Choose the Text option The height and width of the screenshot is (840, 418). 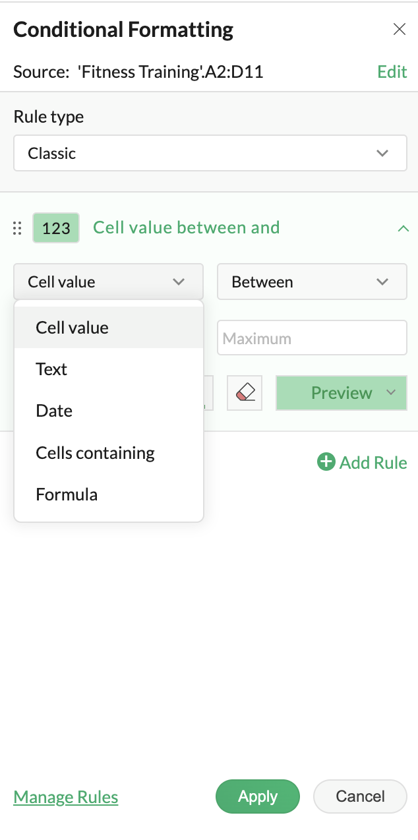pyautogui.click(x=52, y=369)
